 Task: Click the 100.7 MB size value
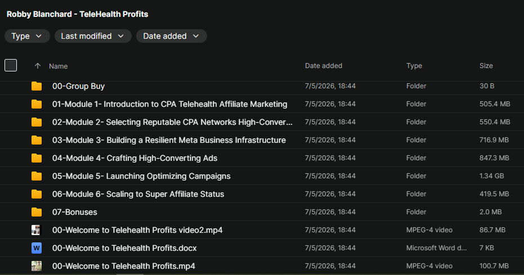point(494,267)
